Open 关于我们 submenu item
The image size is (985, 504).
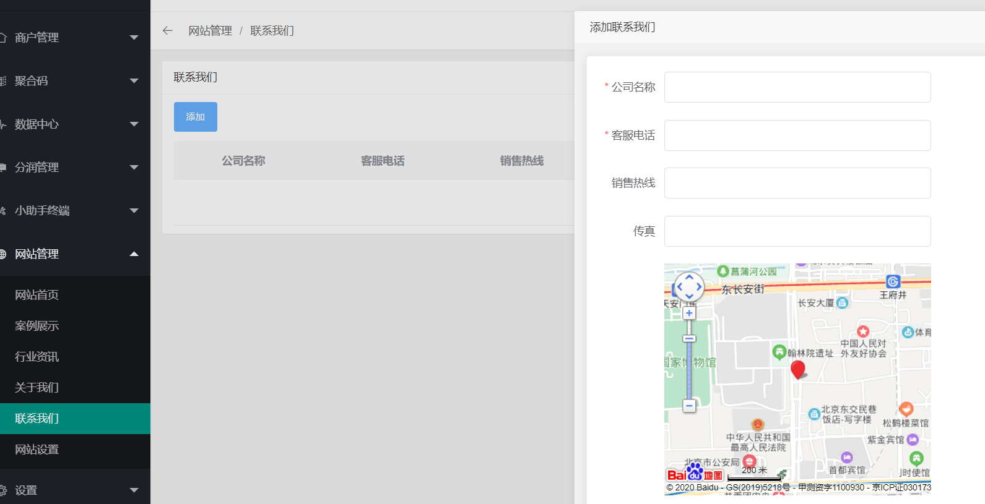click(x=75, y=388)
